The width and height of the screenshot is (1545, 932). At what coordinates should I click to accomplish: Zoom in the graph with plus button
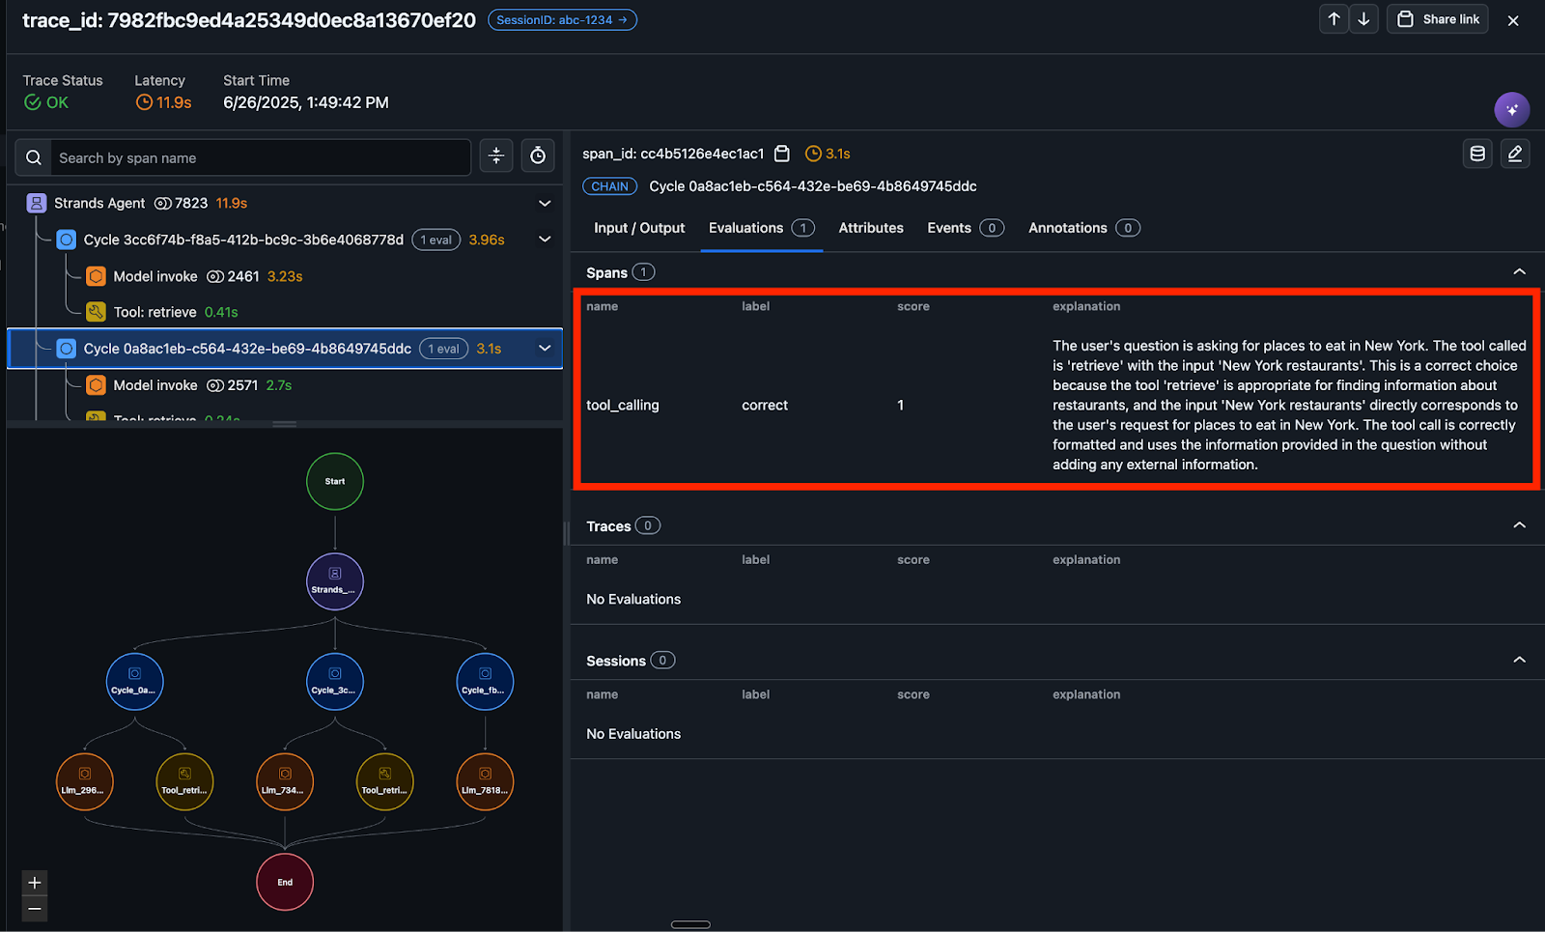click(35, 883)
